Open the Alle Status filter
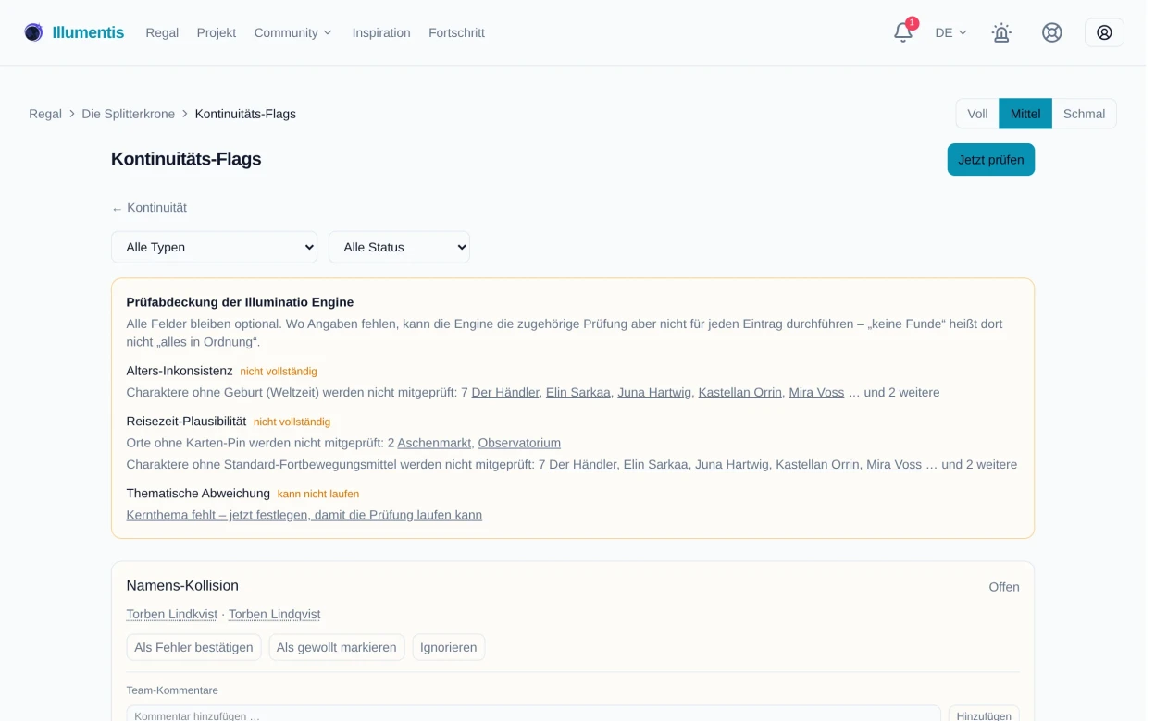1155x721 pixels. [399, 247]
